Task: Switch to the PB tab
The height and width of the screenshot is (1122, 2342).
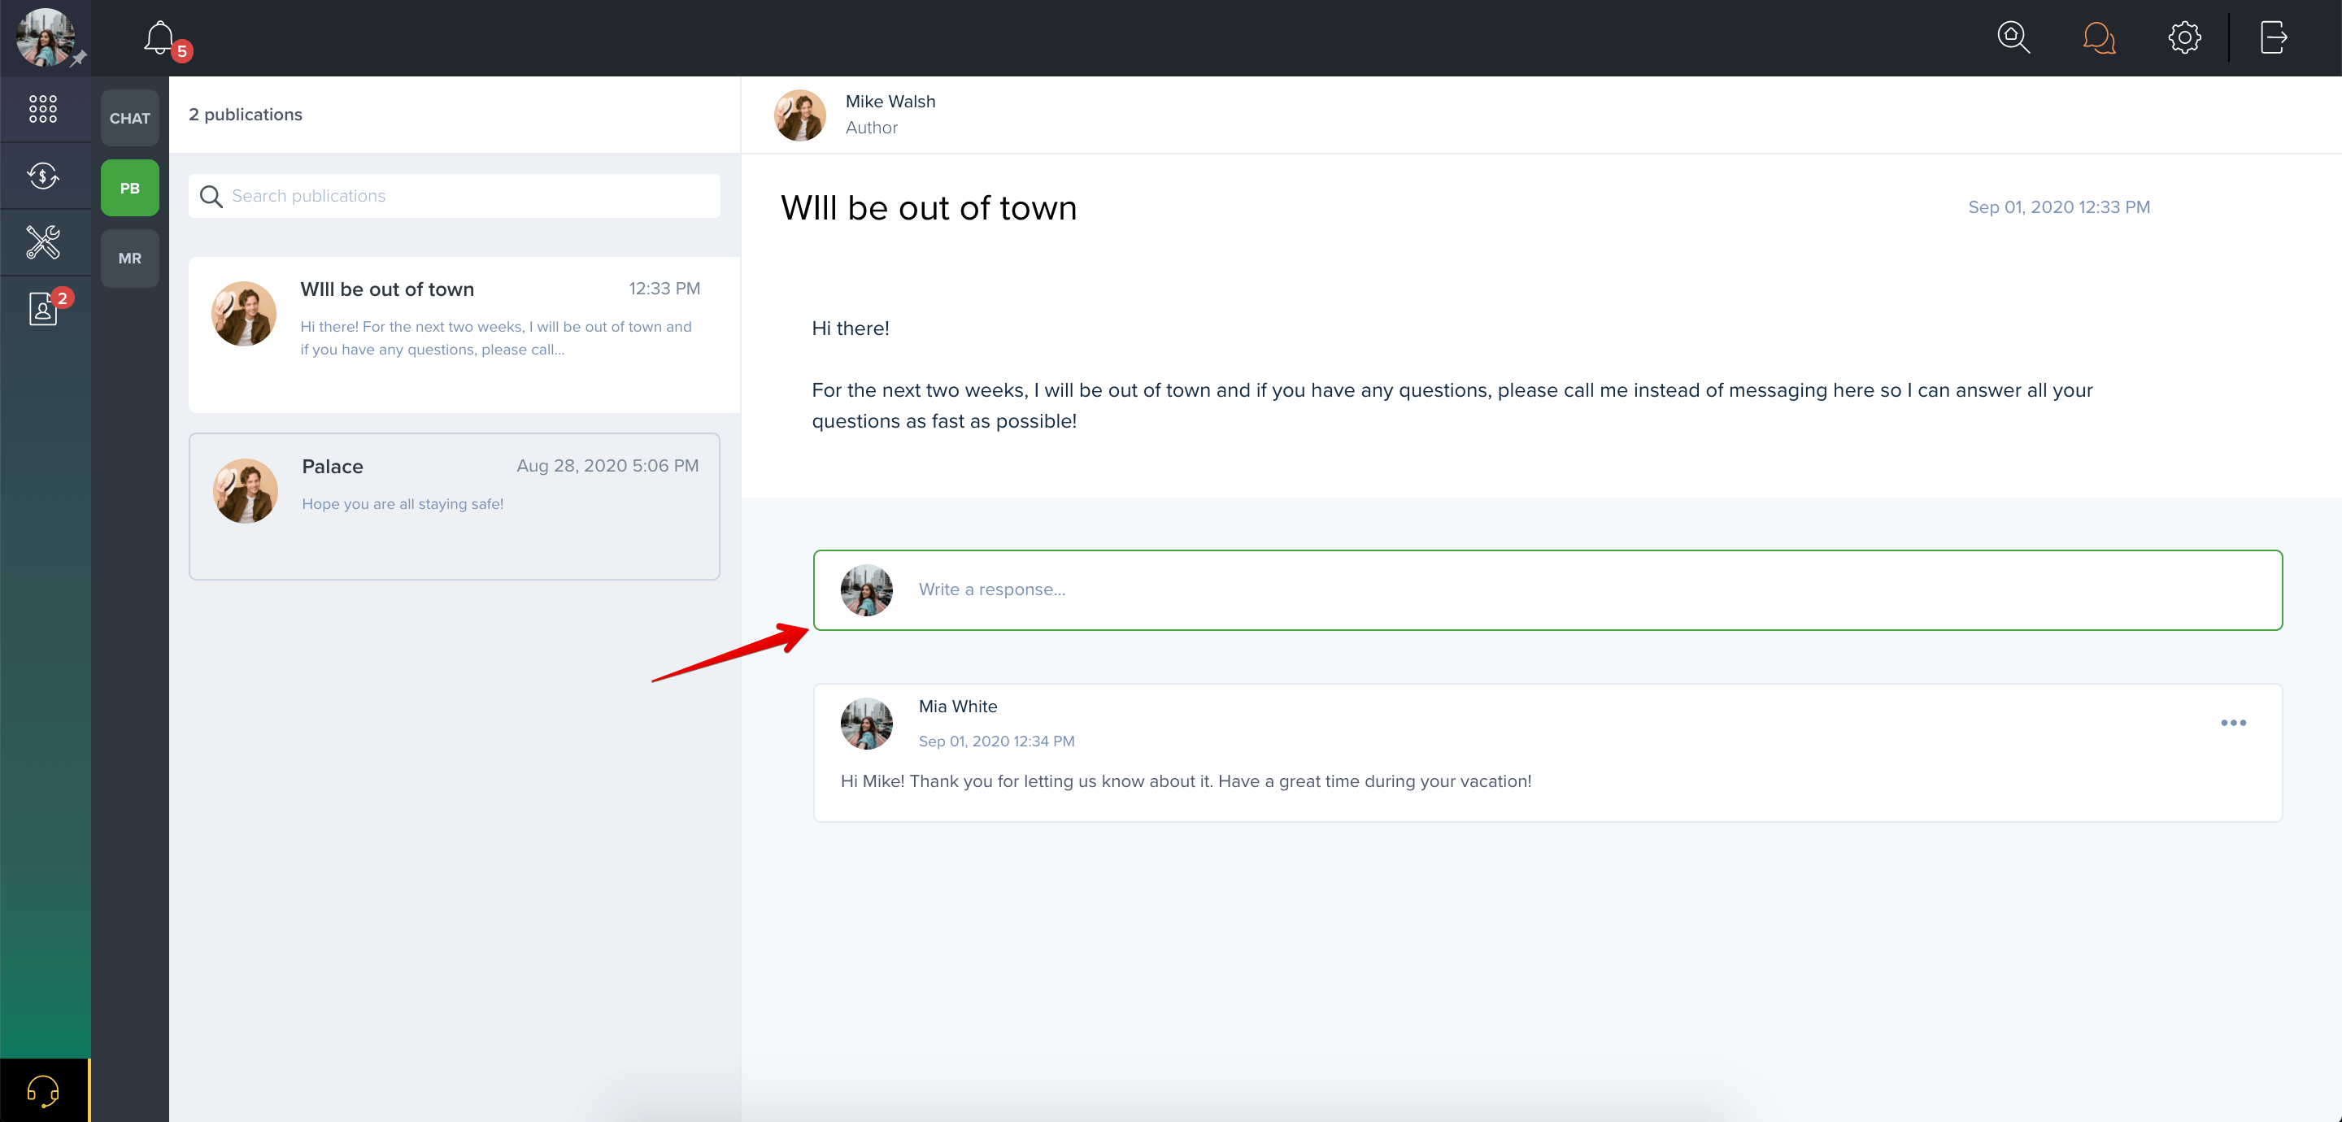Action: pos(130,188)
